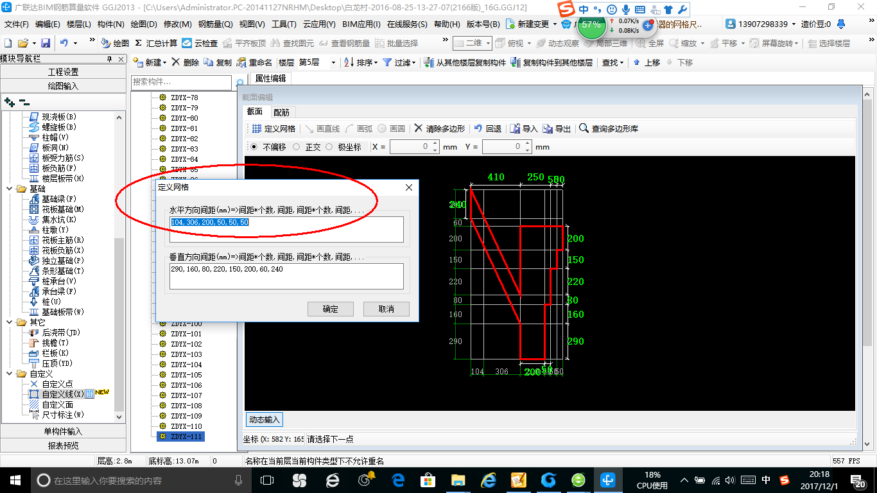Select 集水坑(K) in tree
The height and width of the screenshot is (493, 877).
[x=52, y=220]
